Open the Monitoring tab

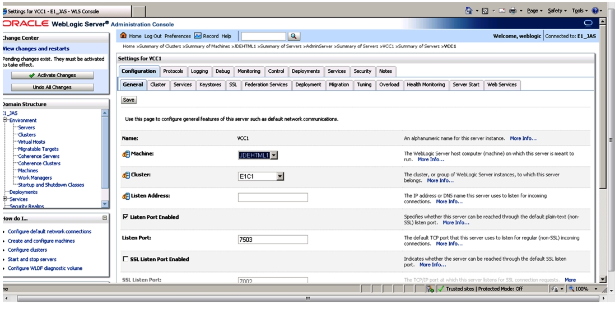click(249, 71)
